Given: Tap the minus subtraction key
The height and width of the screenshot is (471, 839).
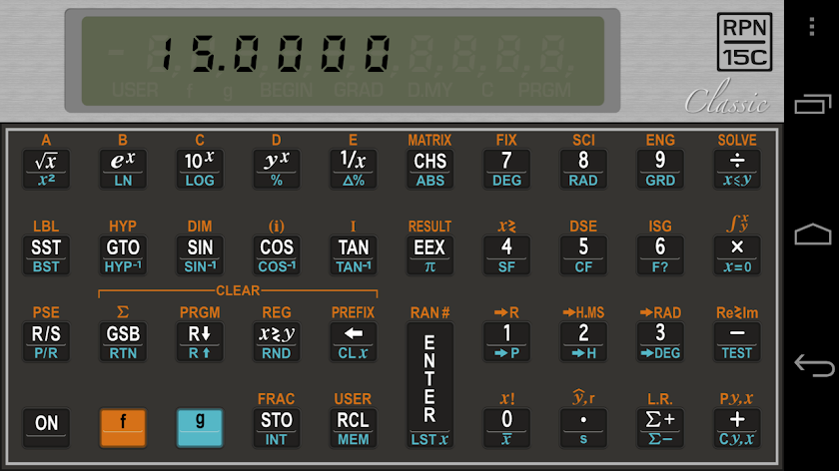Looking at the screenshot, I should [x=737, y=341].
